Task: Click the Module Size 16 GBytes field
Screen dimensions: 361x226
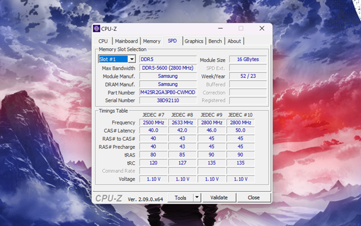Action: coord(248,59)
